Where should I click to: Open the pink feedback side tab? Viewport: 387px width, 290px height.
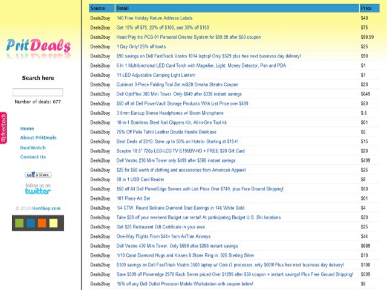pos(4,128)
